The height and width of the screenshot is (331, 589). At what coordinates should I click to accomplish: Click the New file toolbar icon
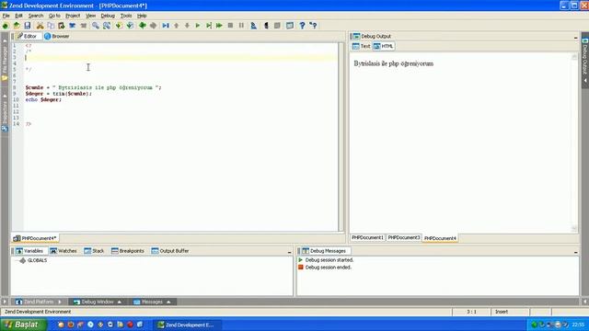(x=6, y=26)
